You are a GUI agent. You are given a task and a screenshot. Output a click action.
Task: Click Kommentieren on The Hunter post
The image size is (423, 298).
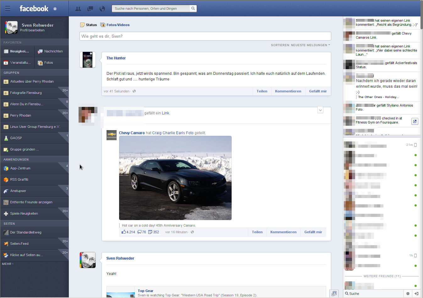288,91
